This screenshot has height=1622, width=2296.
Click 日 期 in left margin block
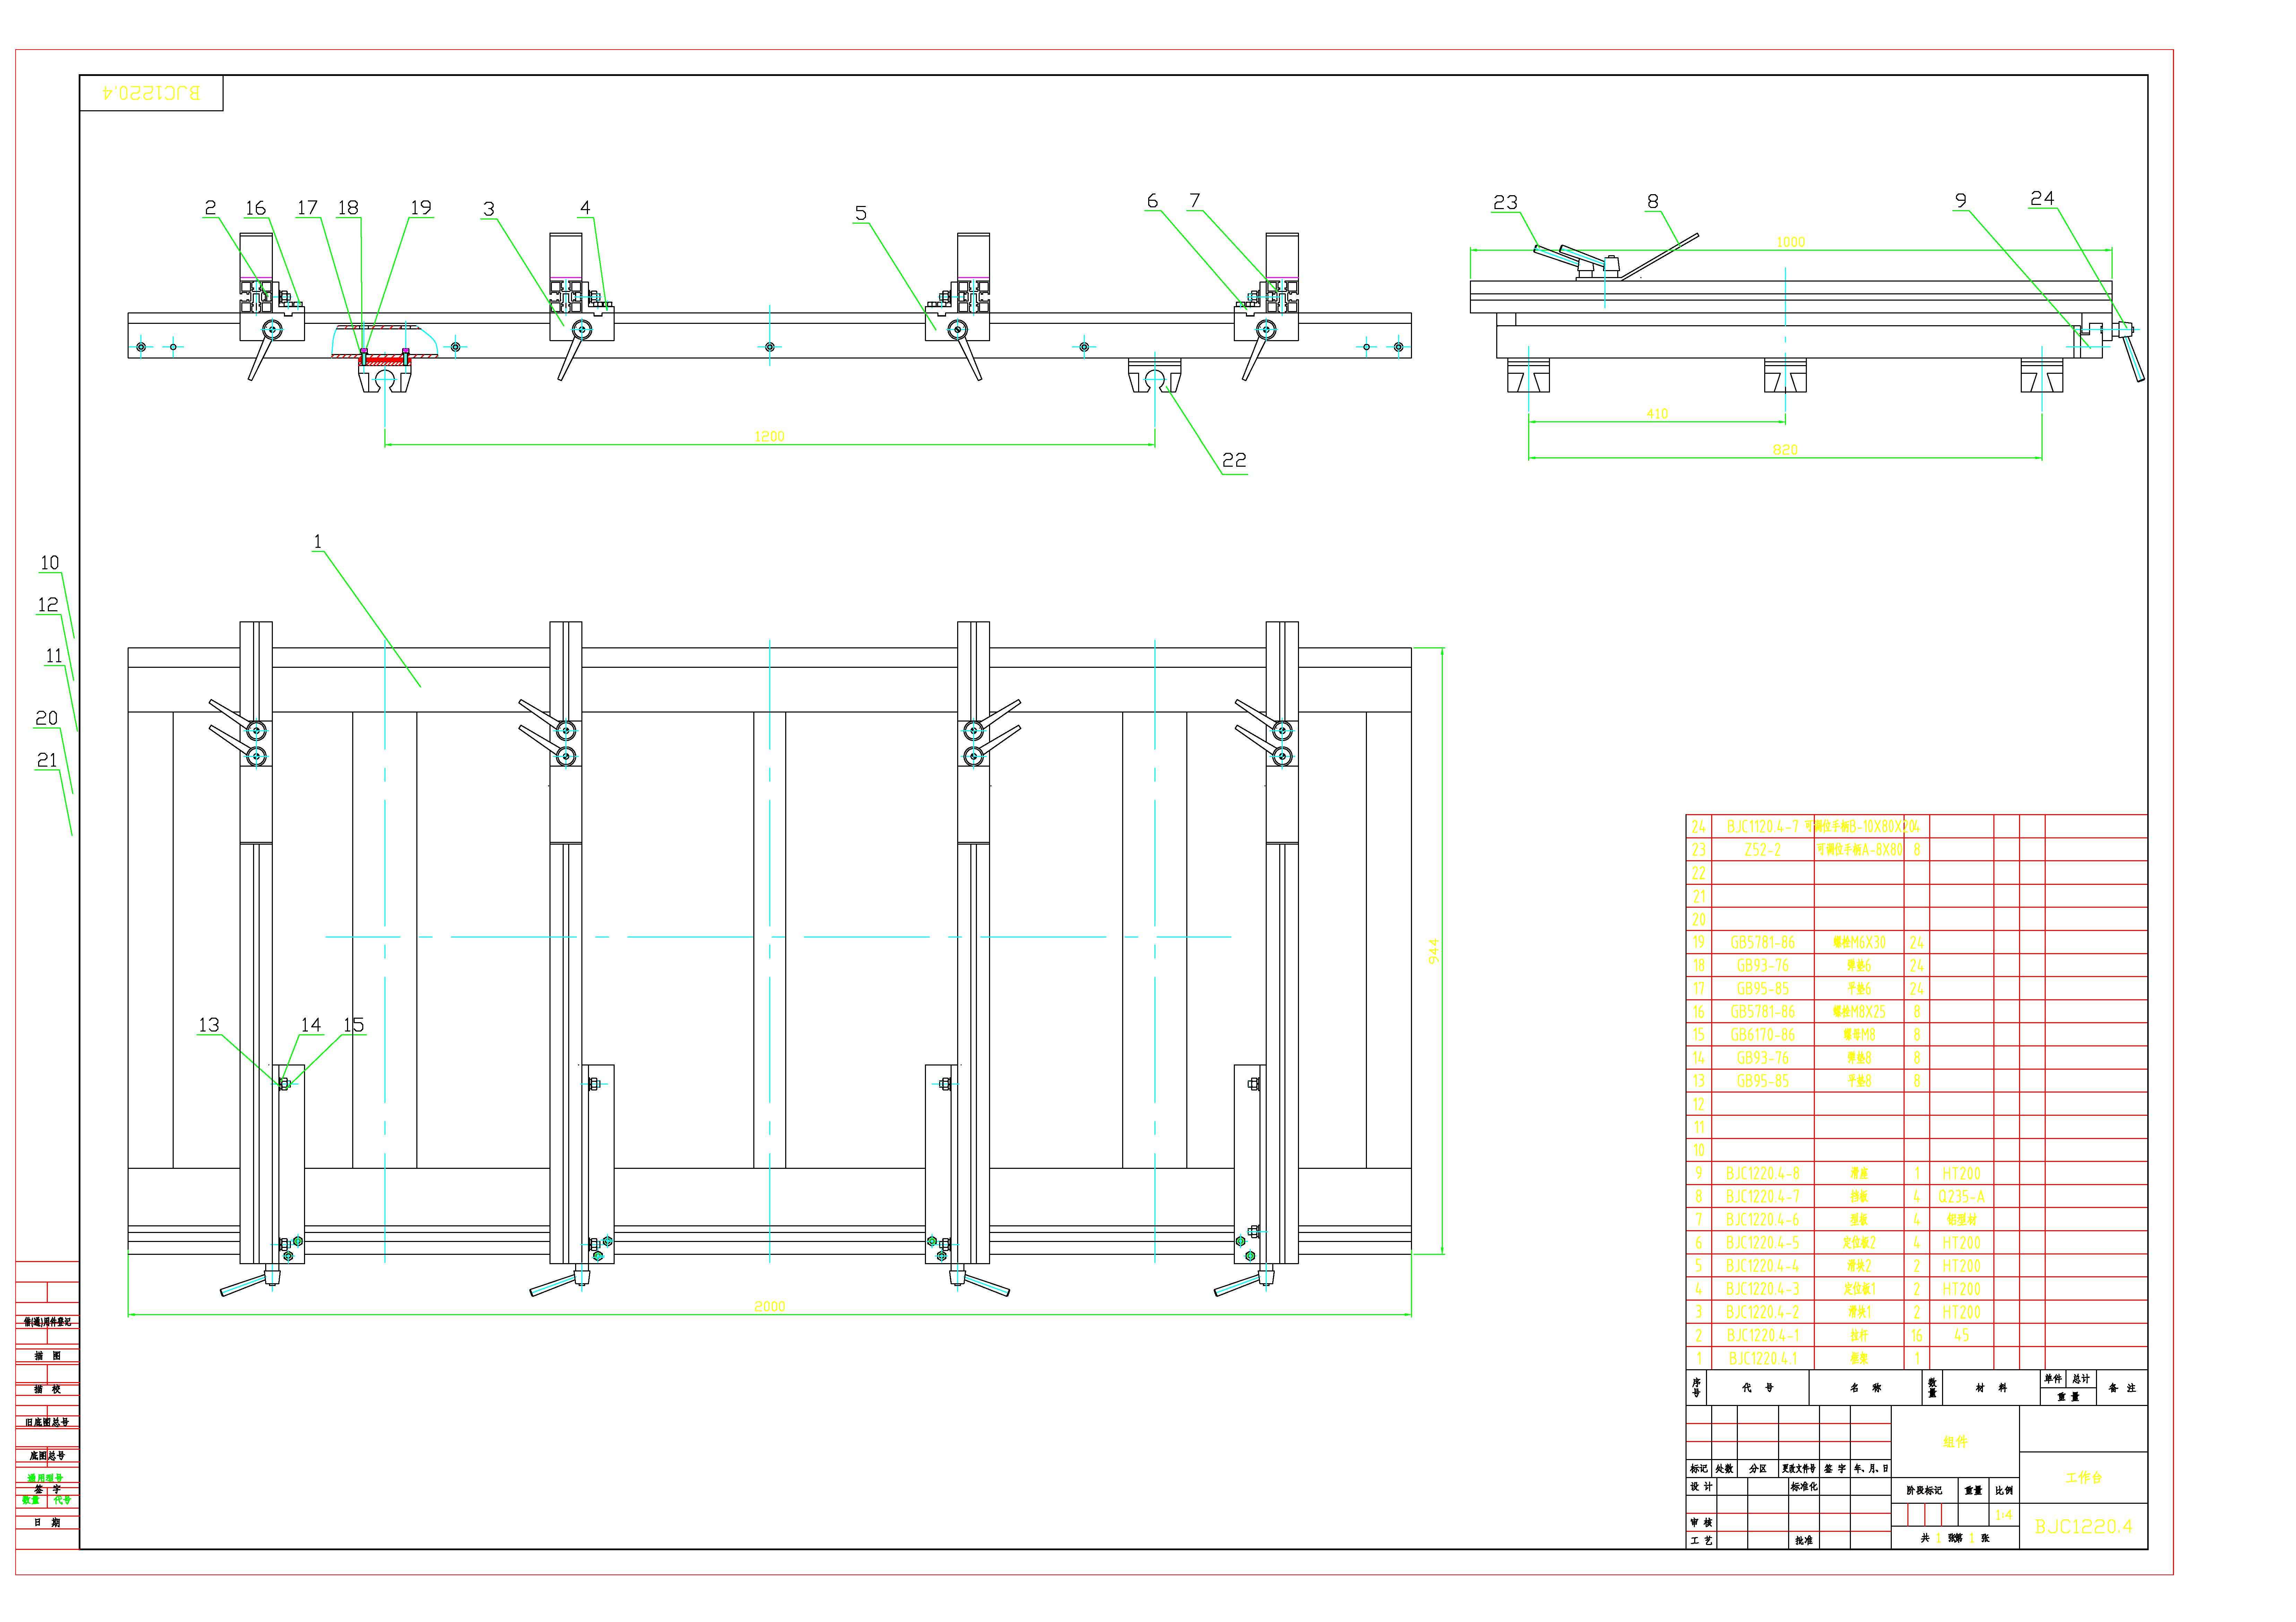click(x=47, y=1522)
